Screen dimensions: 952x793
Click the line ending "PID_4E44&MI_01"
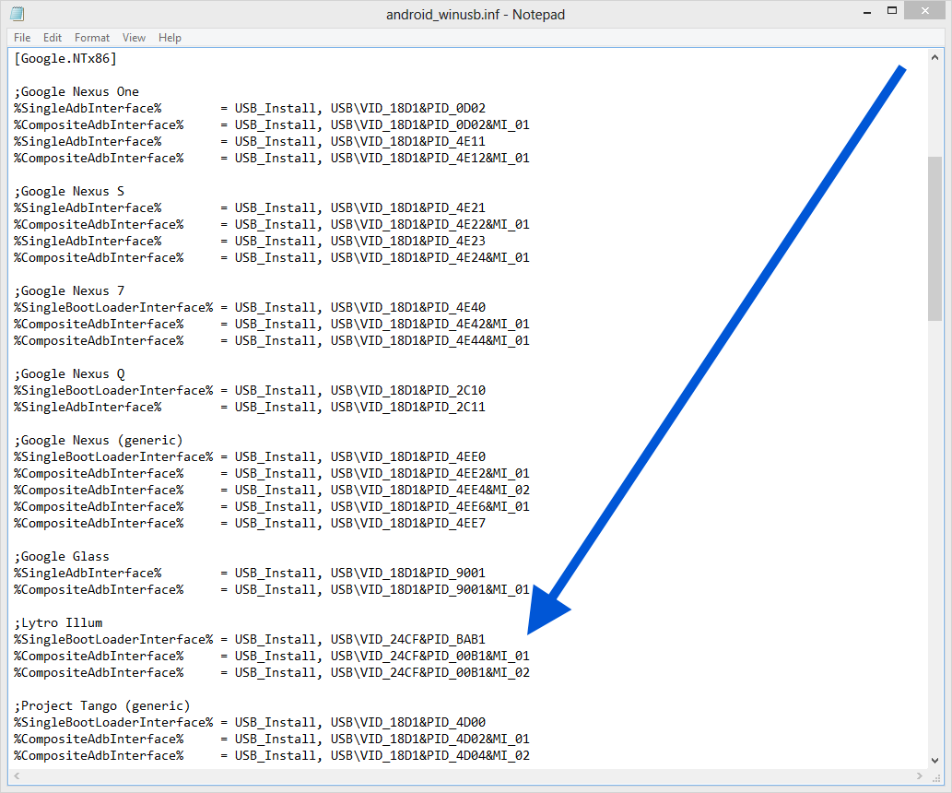[x=271, y=341]
